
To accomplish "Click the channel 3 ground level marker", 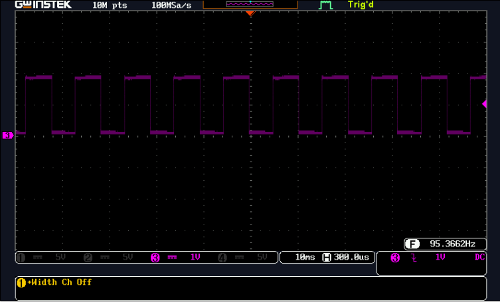I will pyautogui.click(x=7, y=135).
